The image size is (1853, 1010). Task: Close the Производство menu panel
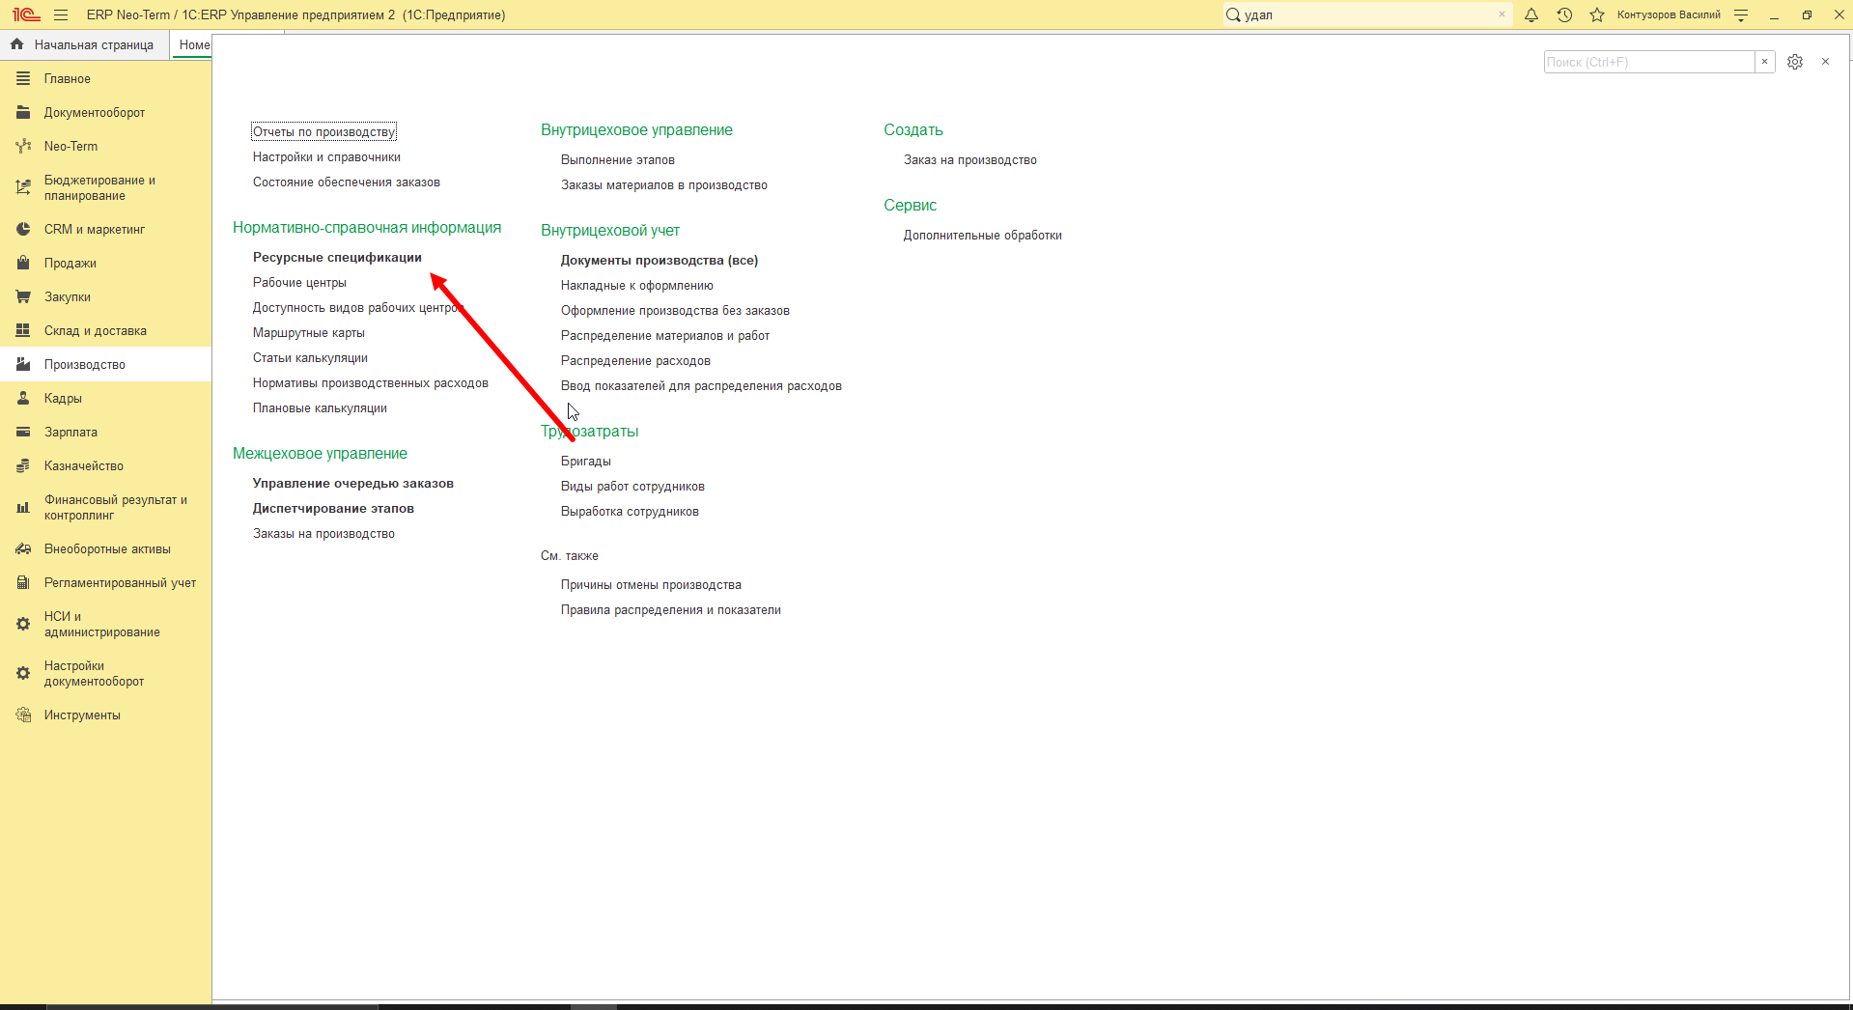1825,62
